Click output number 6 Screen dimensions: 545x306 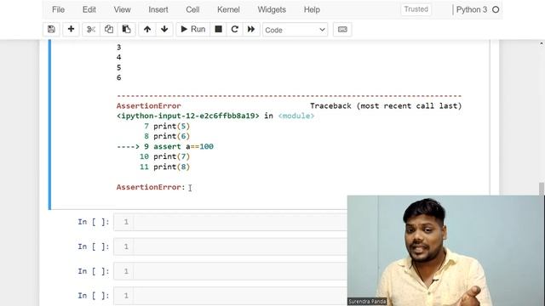[x=119, y=77]
